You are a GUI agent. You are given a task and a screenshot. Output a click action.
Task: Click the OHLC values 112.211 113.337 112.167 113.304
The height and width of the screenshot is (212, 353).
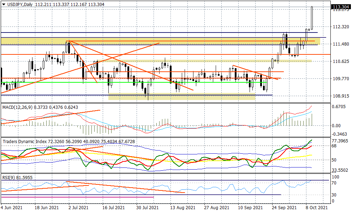pos(70,4)
